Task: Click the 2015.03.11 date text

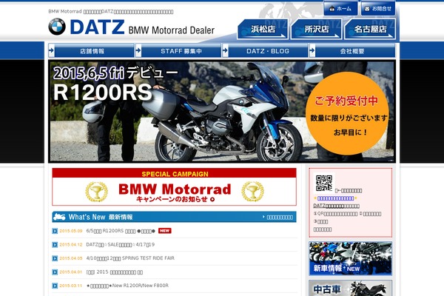Action: coord(71,286)
